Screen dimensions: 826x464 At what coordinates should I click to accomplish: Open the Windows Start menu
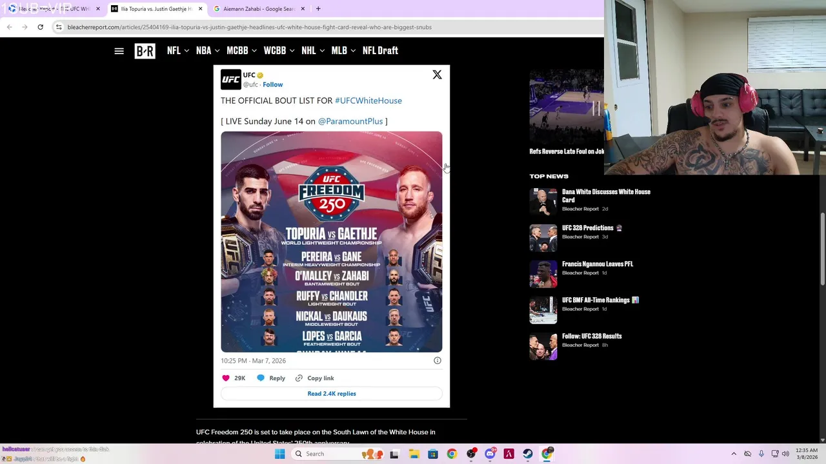279,454
